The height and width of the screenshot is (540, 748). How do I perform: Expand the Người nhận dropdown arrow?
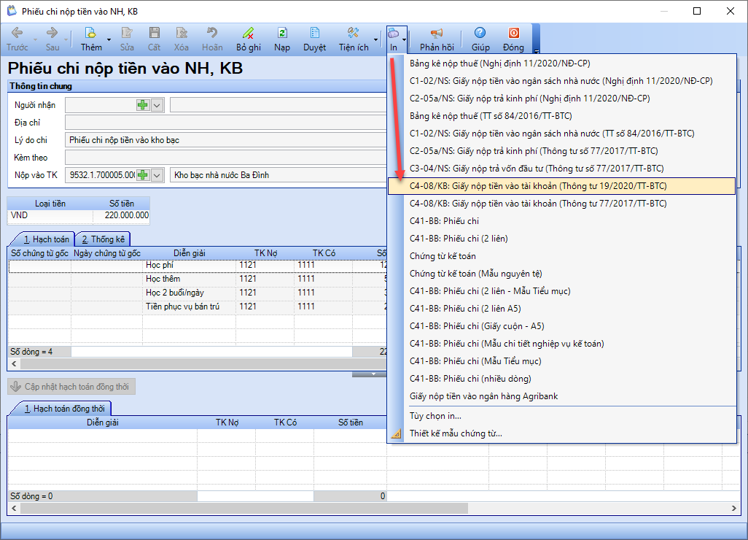pyautogui.click(x=157, y=105)
